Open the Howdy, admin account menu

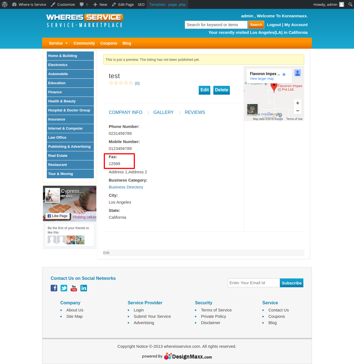328,4
